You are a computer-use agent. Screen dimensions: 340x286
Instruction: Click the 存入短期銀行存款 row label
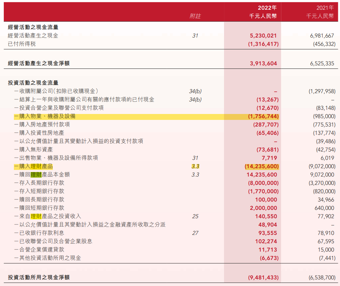click(39, 191)
